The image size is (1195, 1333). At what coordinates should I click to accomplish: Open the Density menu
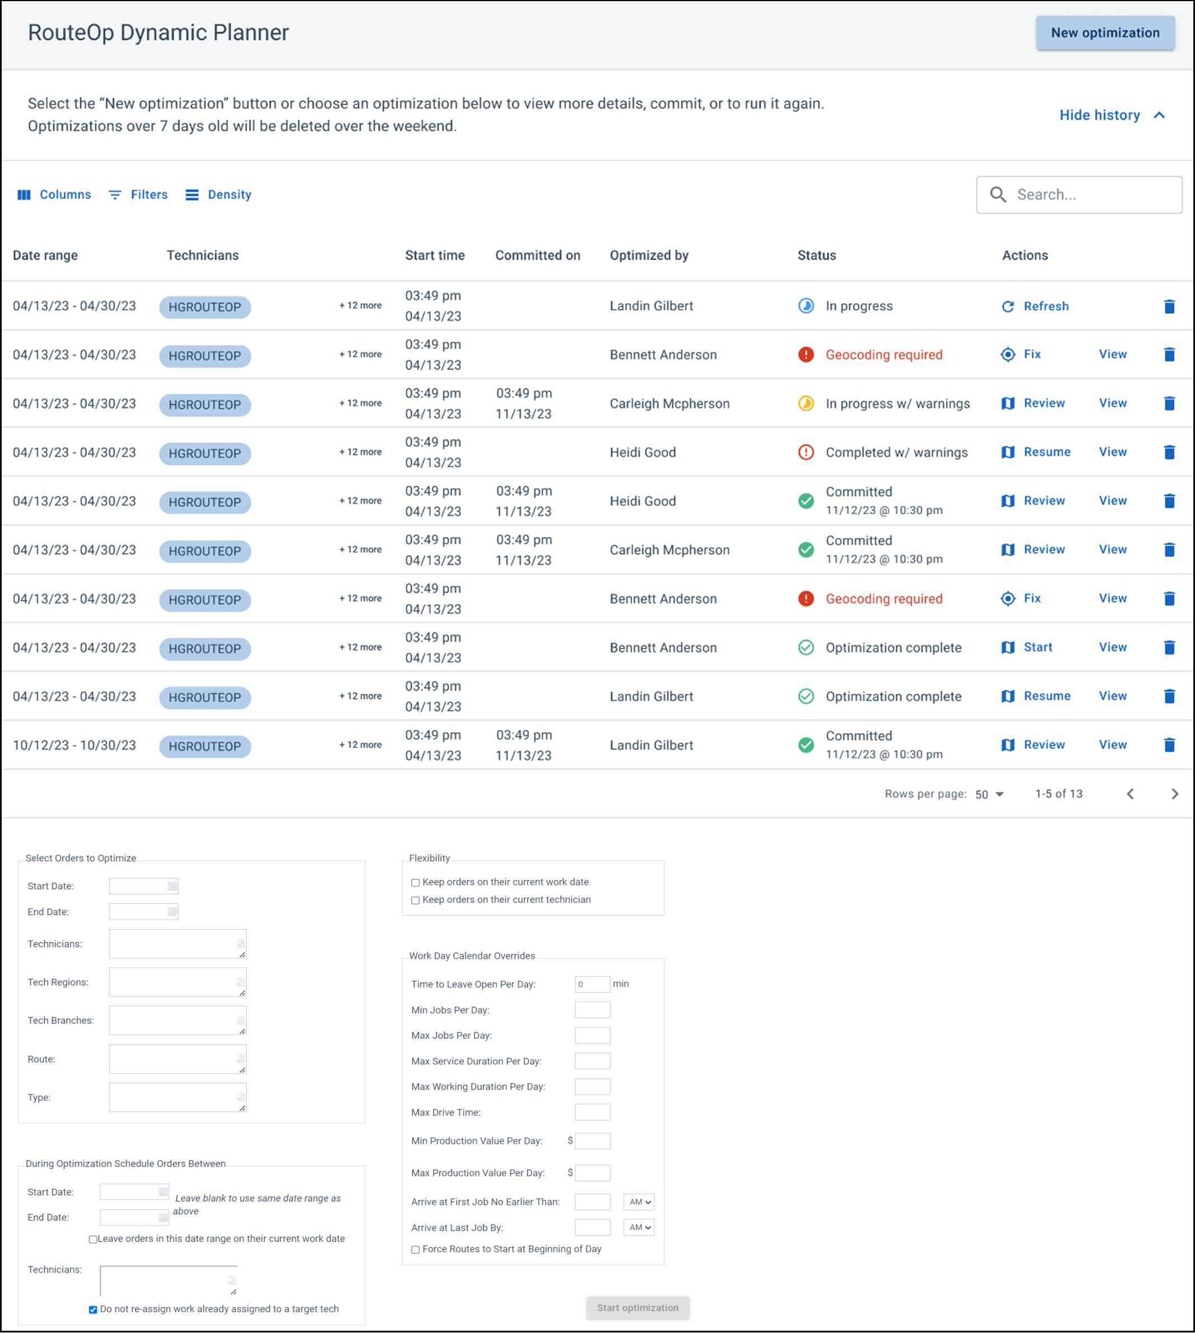[218, 194]
